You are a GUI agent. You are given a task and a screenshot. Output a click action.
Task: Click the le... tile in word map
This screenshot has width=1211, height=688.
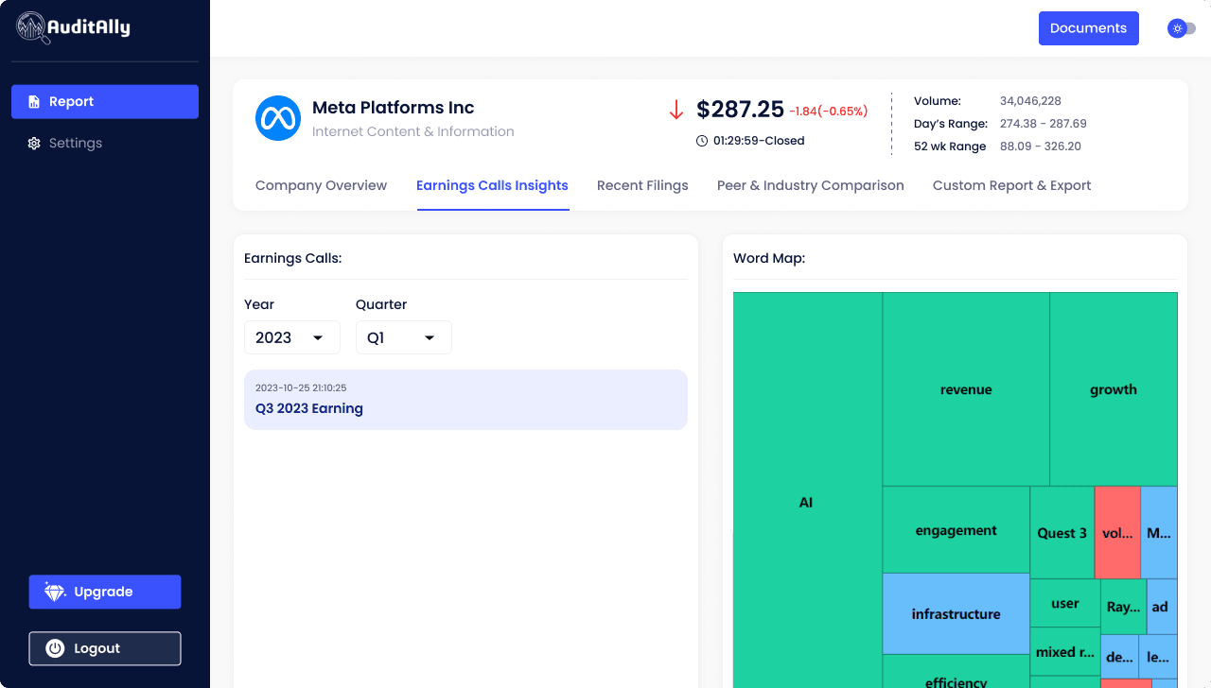[x=1158, y=657]
